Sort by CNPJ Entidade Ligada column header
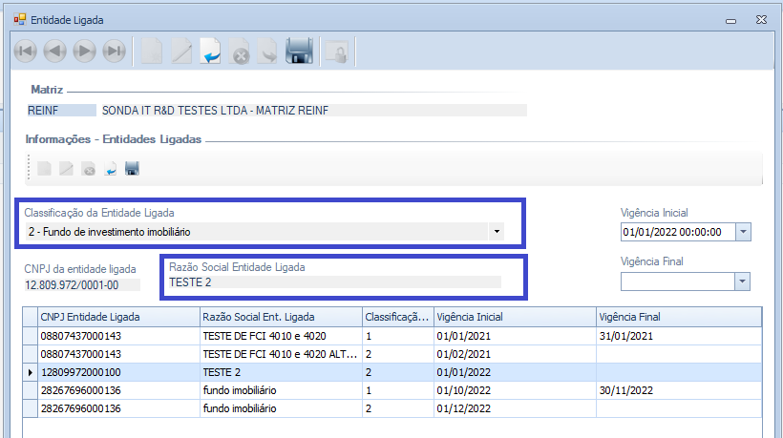The image size is (783, 438). [x=116, y=317]
